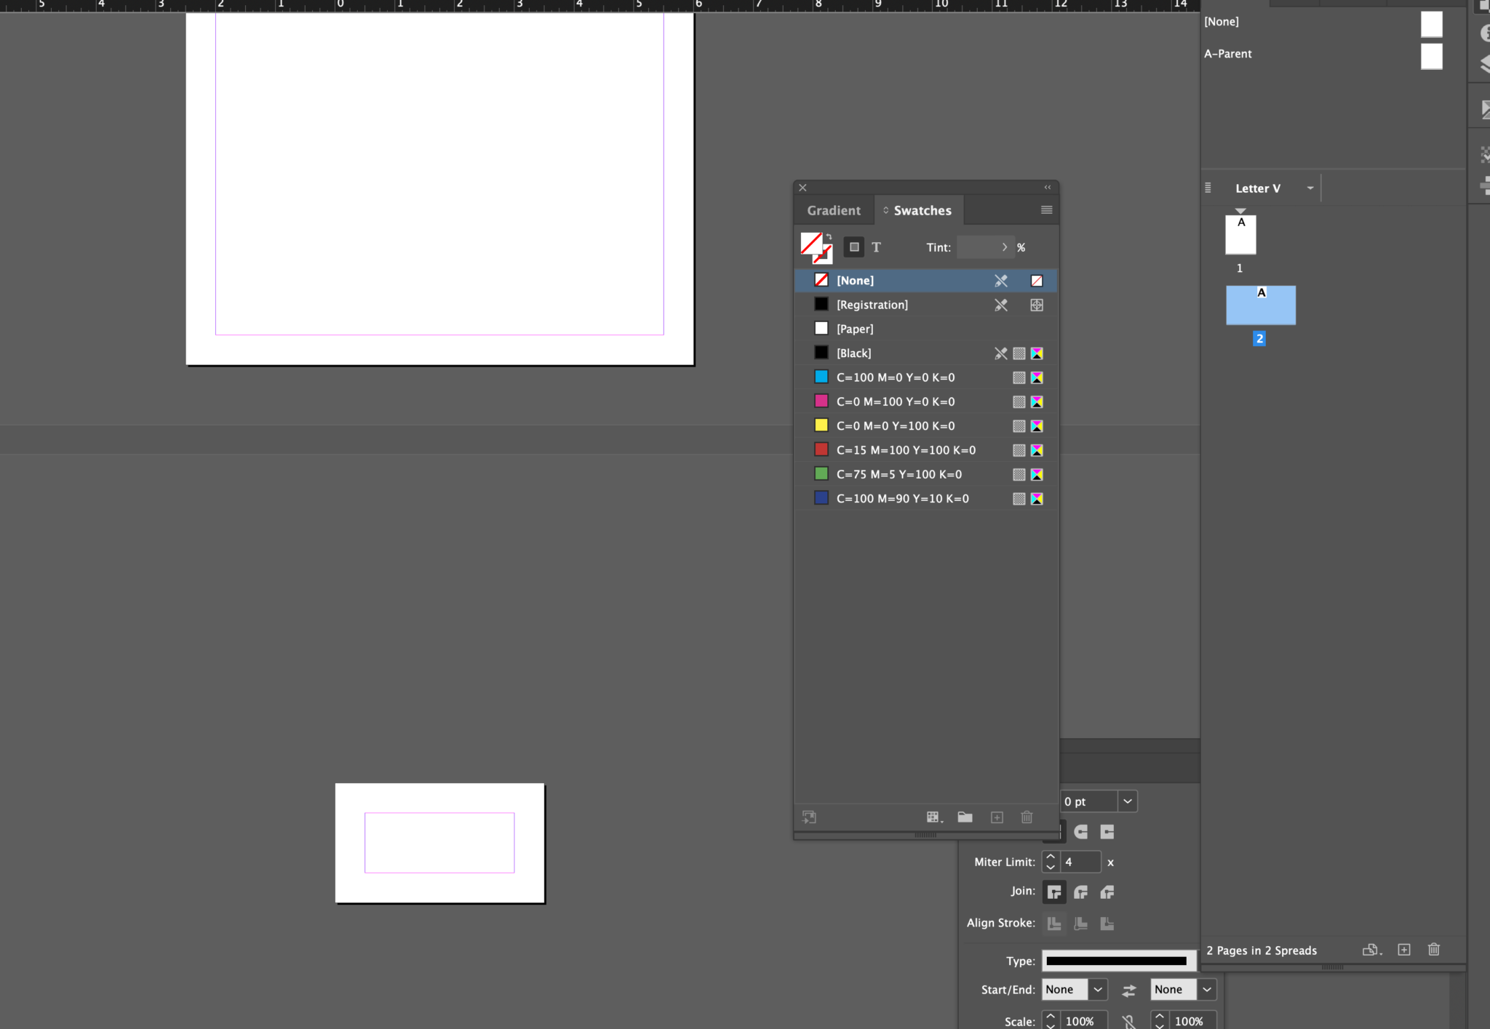Click the New Color Group folder icon
Viewport: 1490px width, 1029px height.
click(x=965, y=817)
